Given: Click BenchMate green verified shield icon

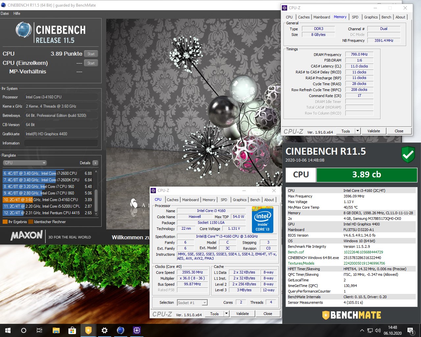Looking at the screenshot, I should point(408,155).
